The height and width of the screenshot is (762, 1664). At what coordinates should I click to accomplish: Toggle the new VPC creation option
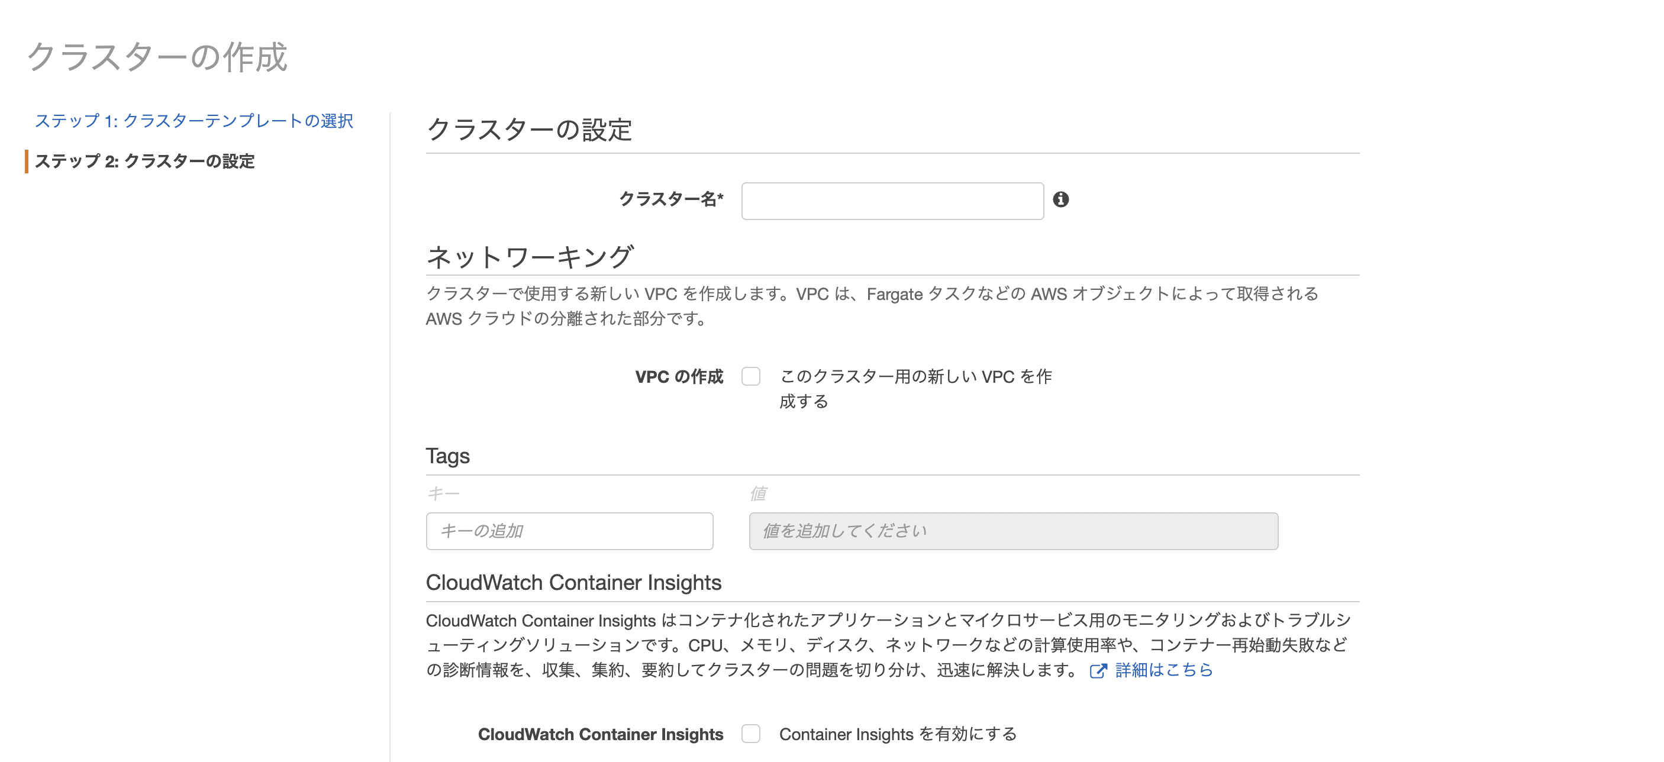pos(750,376)
